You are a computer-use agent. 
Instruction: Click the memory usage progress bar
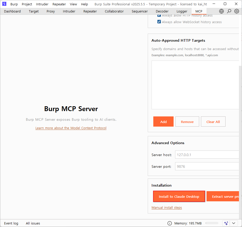coord(212,223)
